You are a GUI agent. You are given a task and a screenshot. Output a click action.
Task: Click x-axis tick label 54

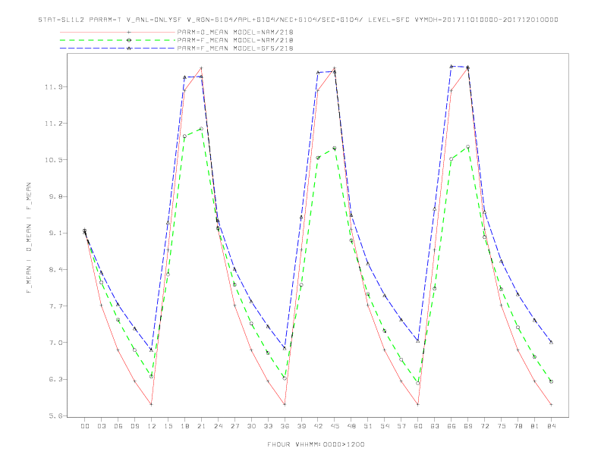[x=385, y=426]
